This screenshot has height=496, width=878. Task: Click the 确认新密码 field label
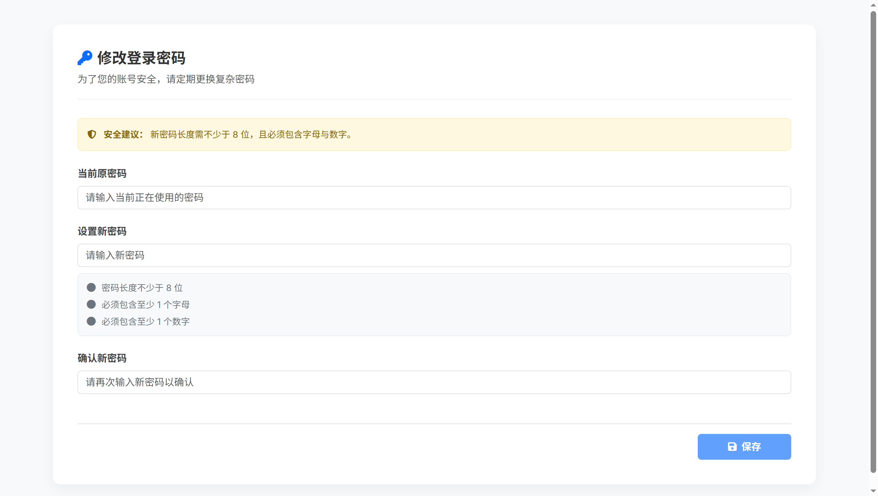102,358
